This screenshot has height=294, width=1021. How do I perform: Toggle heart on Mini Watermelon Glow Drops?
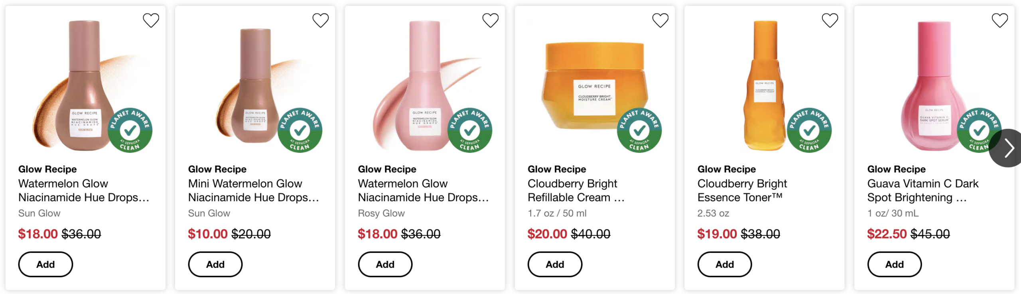click(320, 20)
